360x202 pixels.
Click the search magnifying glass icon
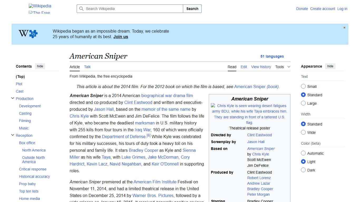pyautogui.click(x=82, y=9)
